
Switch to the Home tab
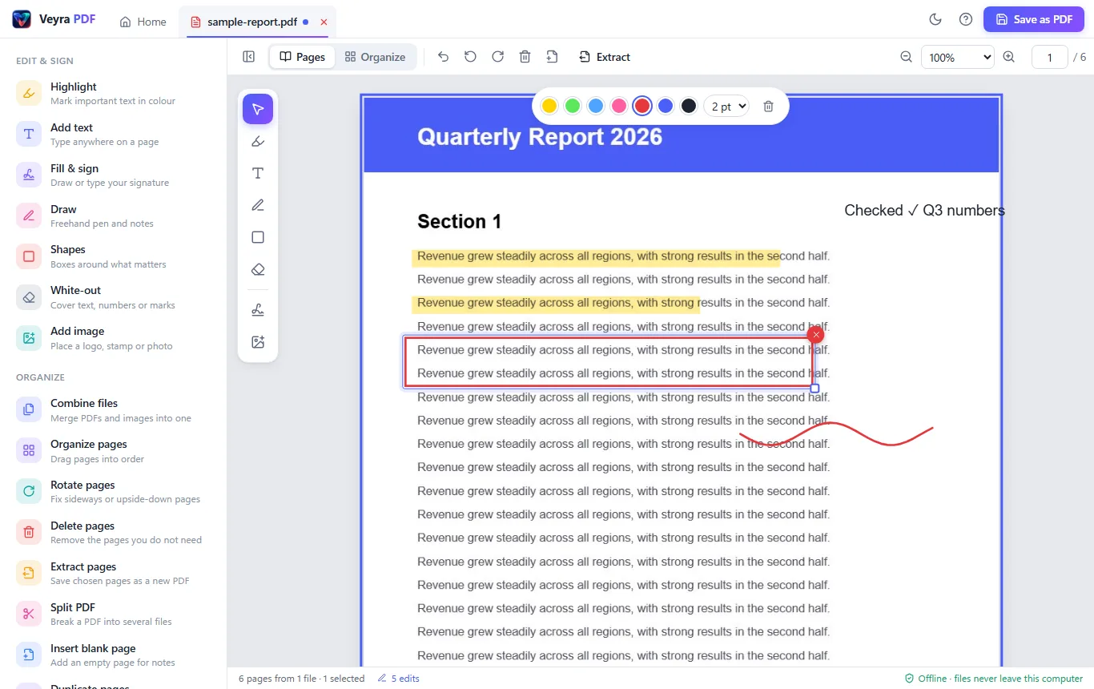pyautogui.click(x=143, y=22)
